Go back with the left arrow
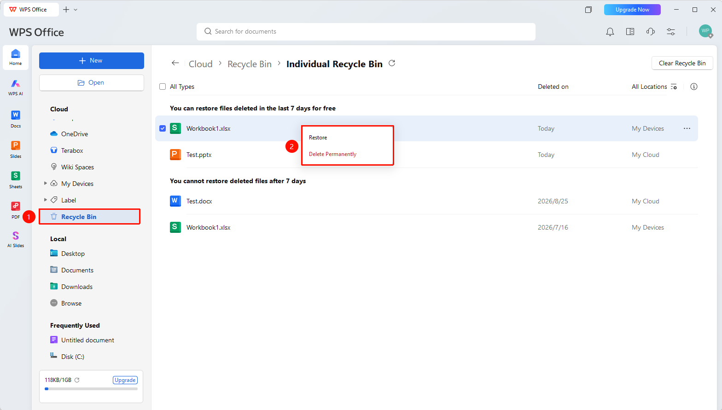This screenshot has height=410, width=722. coord(175,63)
